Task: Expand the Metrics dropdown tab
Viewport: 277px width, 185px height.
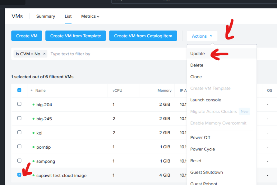Action: click(90, 16)
